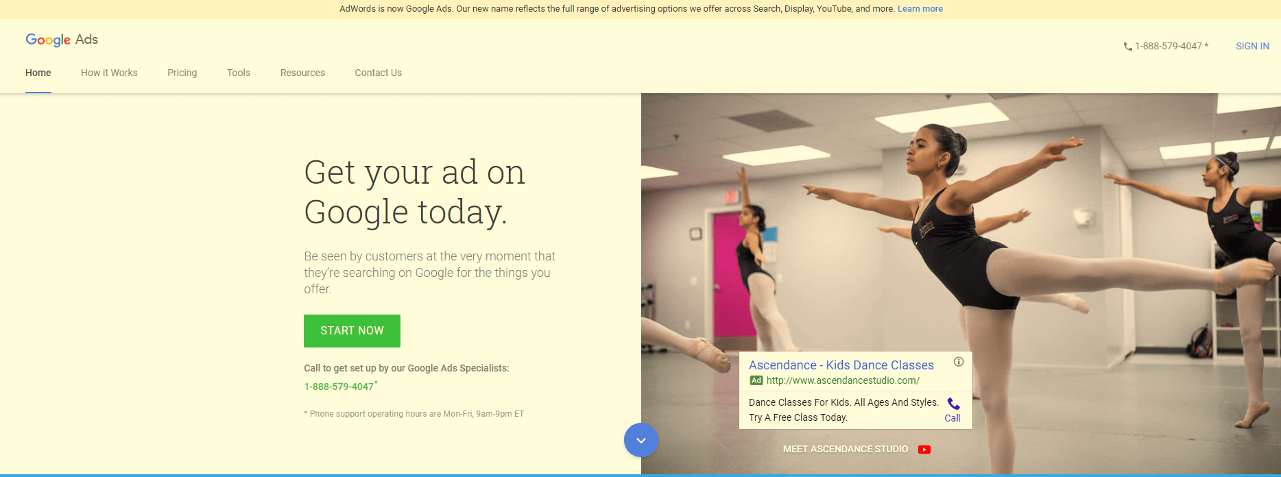Navigate to Contact Us
Image resolution: width=1281 pixels, height=477 pixels.
coord(379,73)
